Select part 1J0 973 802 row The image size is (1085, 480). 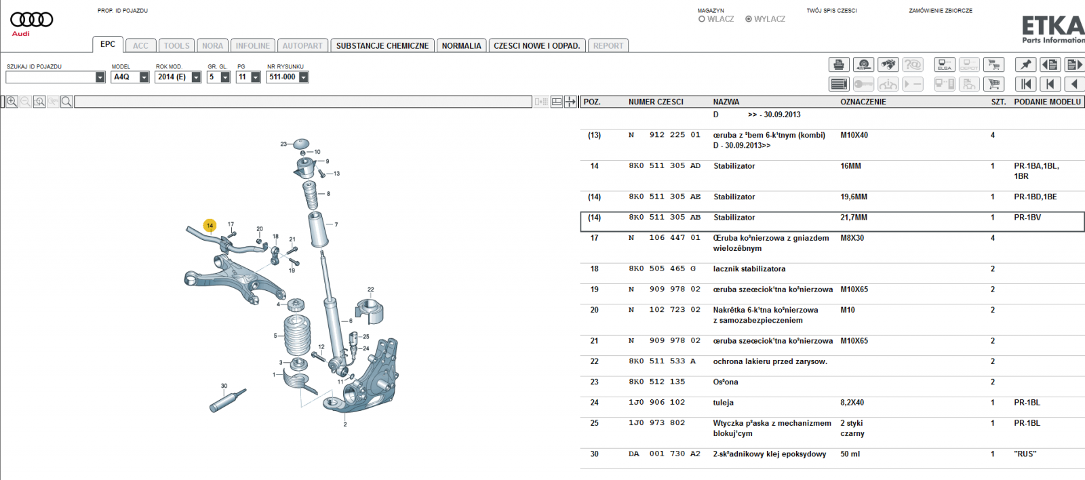point(832,428)
